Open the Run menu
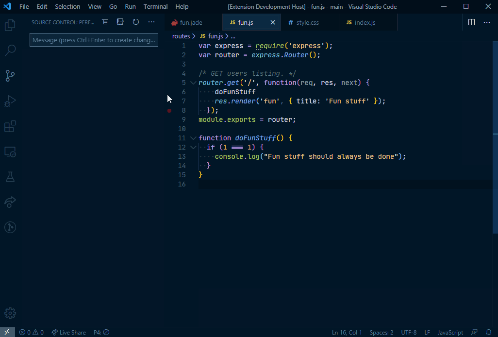This screenshot has width=498, height=337. click(130, 6)
